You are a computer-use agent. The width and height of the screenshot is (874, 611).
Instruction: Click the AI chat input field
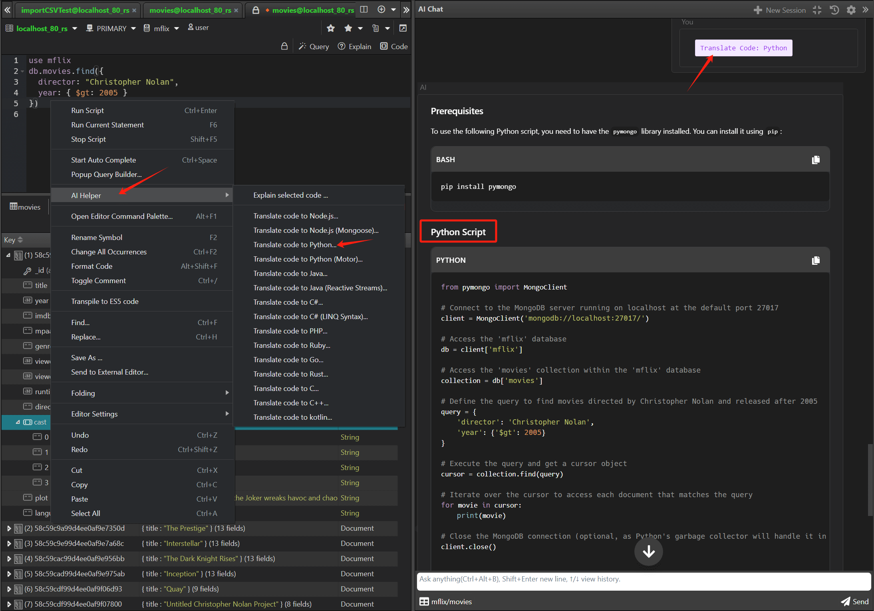[644, 581]
